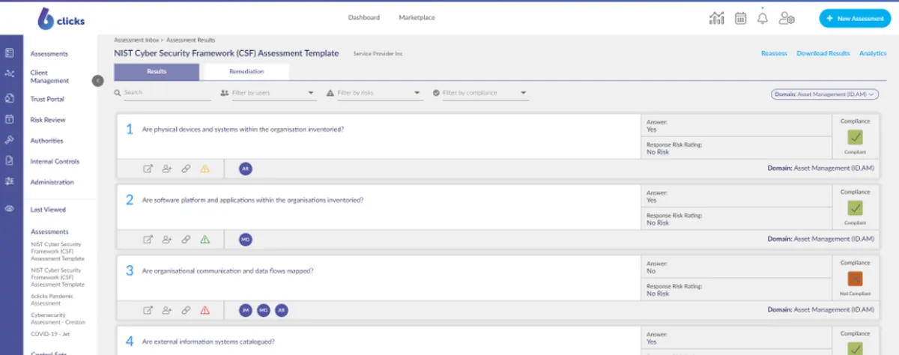This screenshot has height=355, width=899.
Task: Open Dashboard in top navigation
Action: [x=363, y=17]
